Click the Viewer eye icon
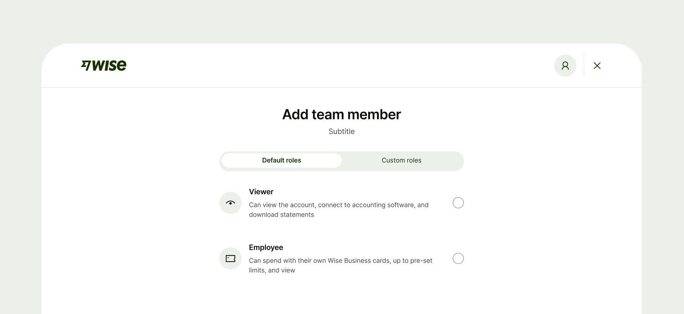 pyautogui.click(x=230, y=203)
